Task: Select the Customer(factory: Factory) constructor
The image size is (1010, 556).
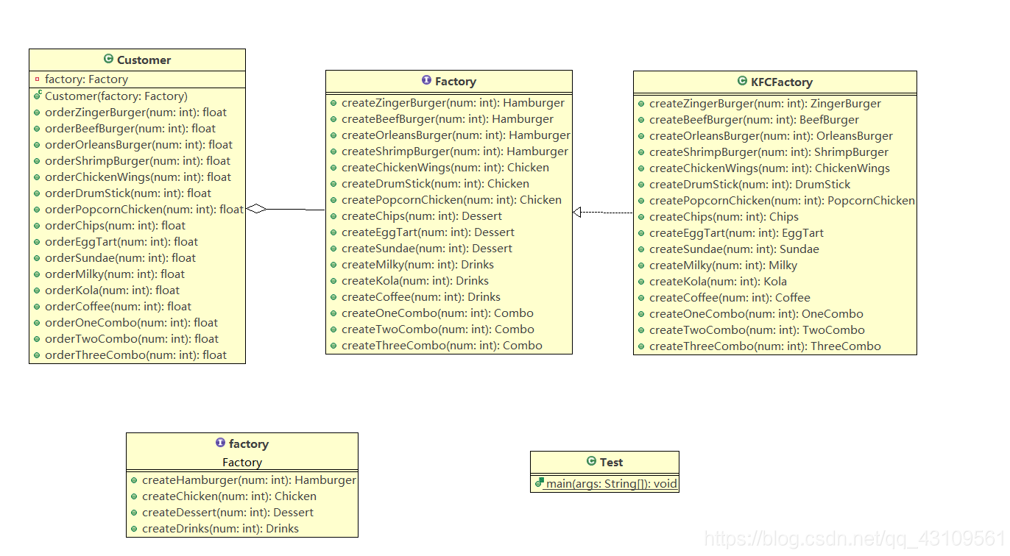Action: [x=116, y=96]
